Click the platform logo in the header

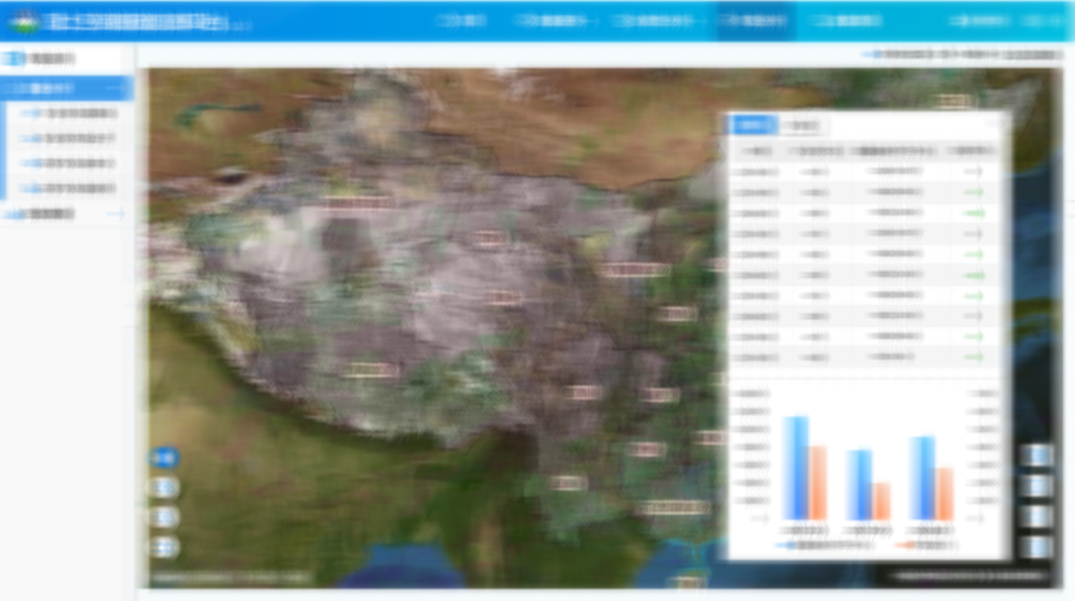(24, 21)
